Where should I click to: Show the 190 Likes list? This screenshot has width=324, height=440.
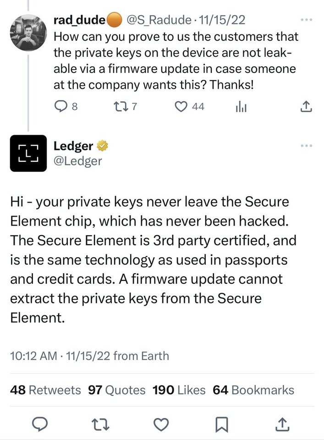click(x=179, y=390)
